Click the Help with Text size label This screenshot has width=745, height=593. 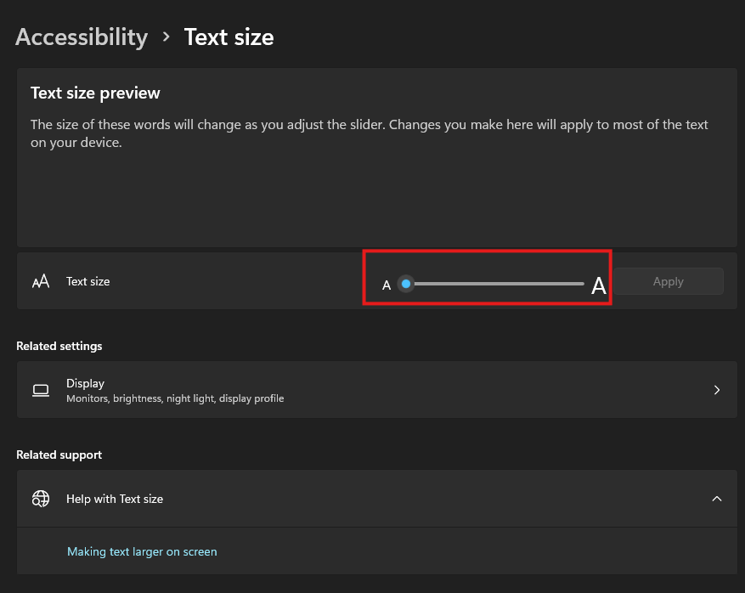pos(115,499)
